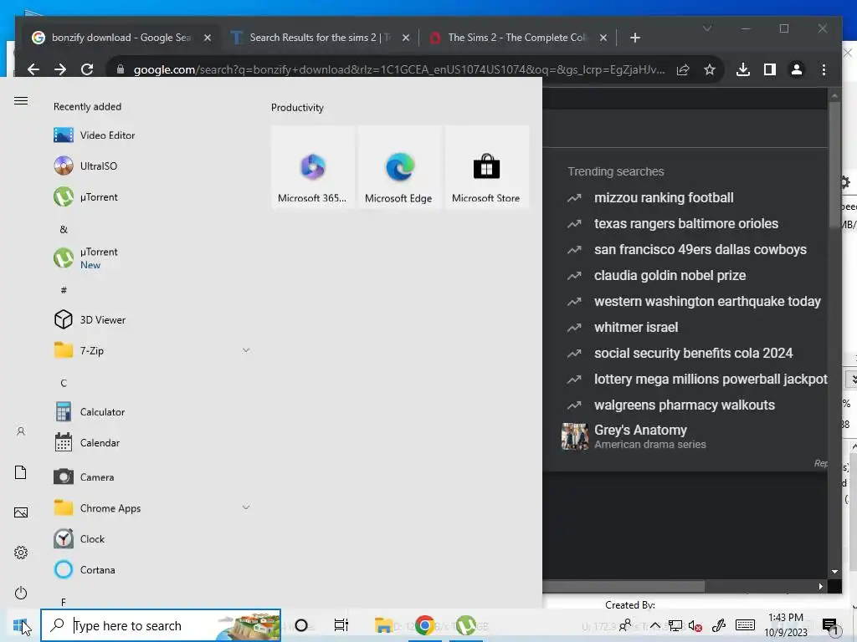Select trending search whitmer israel
Image resolution: width=857 pixels, height=642 pixels.
coord(636,327)
